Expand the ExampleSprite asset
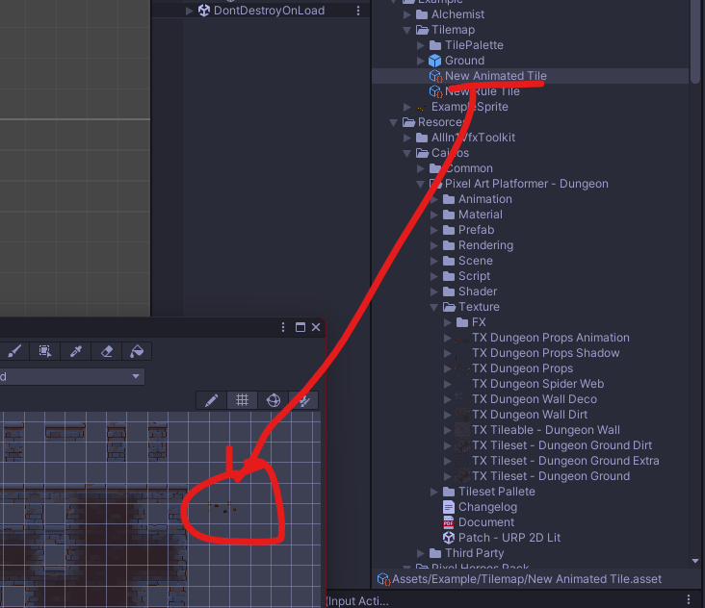705x608 pixels. pos(406,107)
